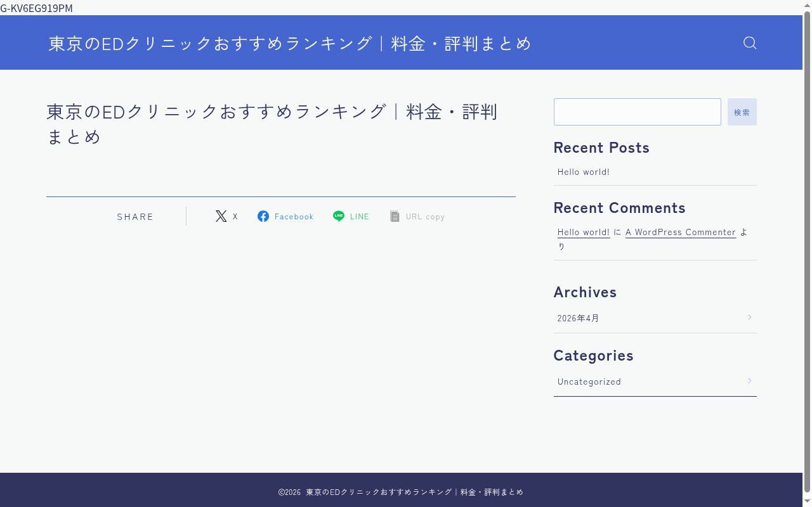Open Hello world! under Recent Comments

[x=584, y=232]
